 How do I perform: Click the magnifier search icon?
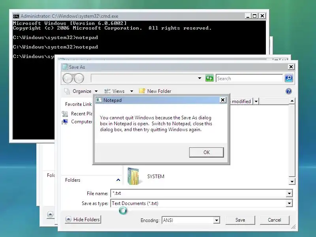tap(289, 78)
